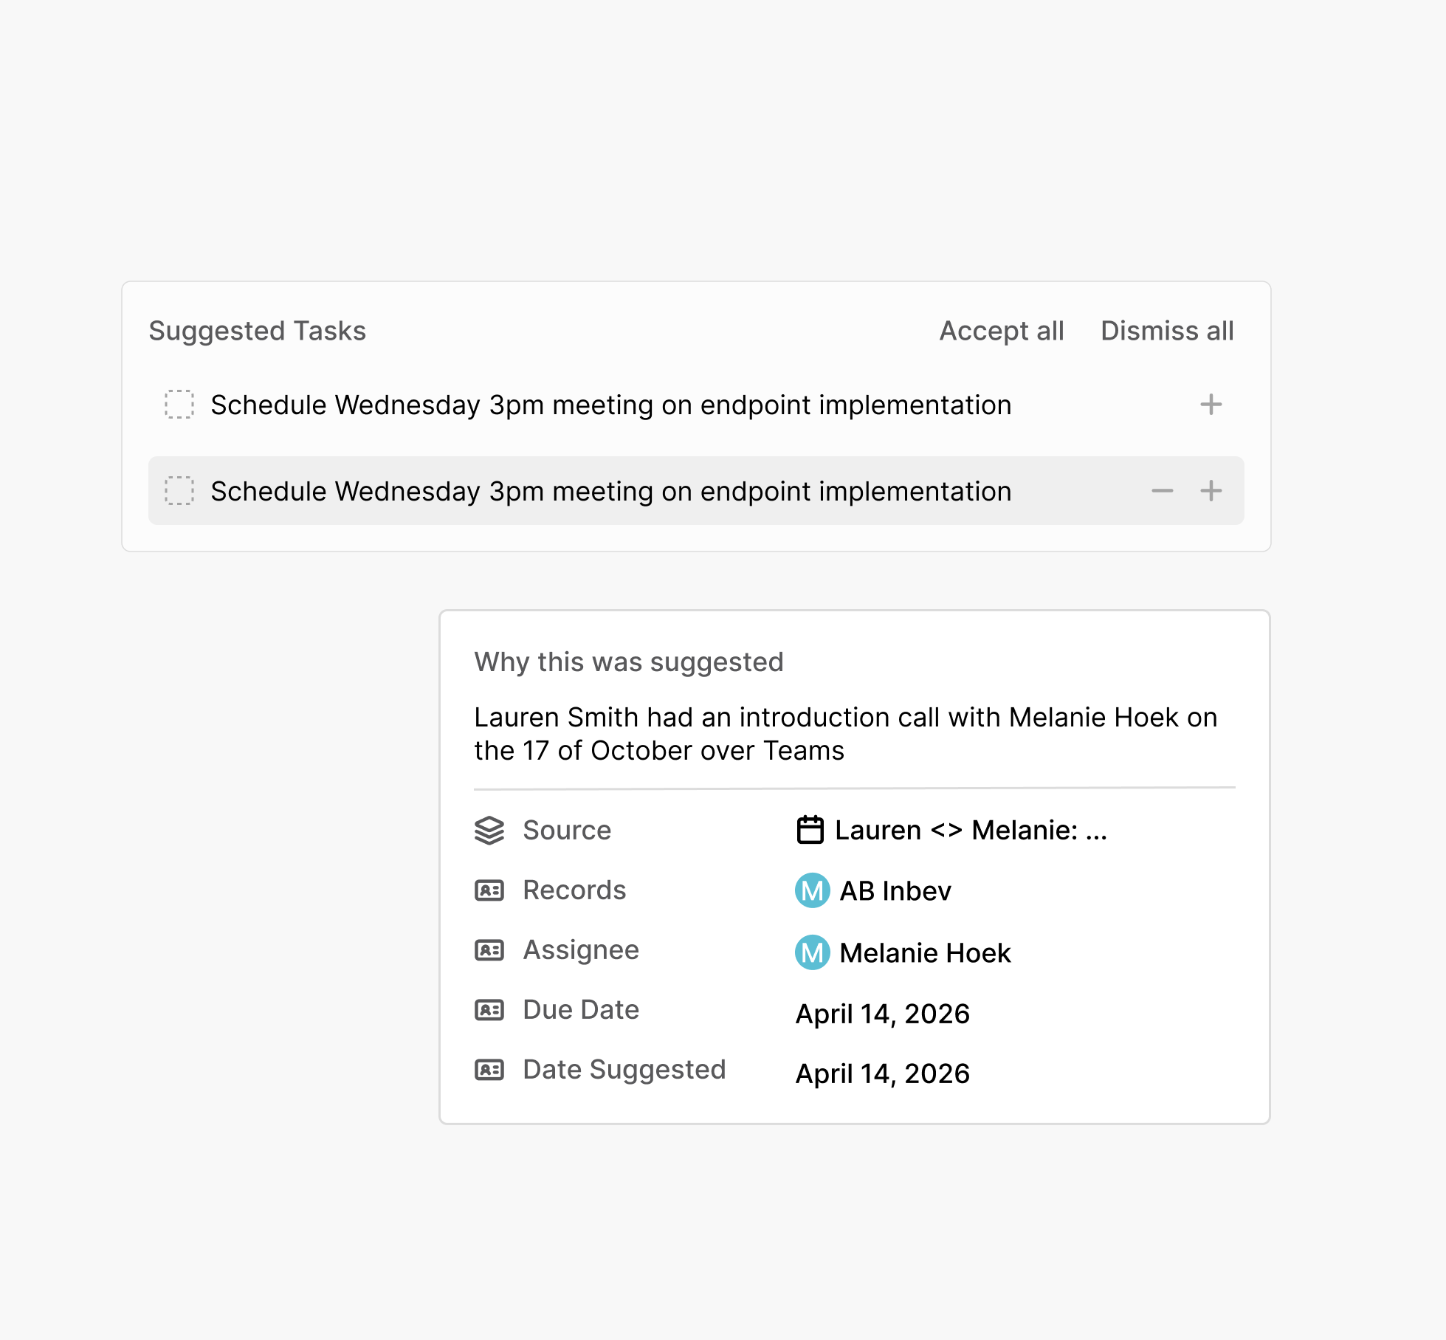This screenshot has width=1446, height=1340.
Task: Open the source meeting Lauren <> Melanie
Action: pos(969,830)
